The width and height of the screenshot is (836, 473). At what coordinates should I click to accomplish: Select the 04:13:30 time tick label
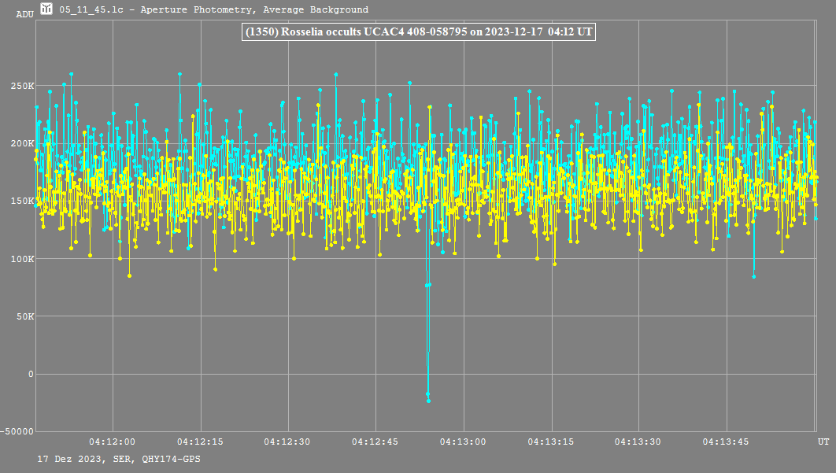[x=638, y=442]
